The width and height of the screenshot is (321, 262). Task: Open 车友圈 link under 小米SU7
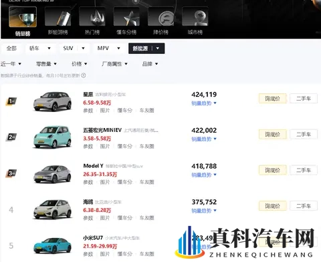146,254
